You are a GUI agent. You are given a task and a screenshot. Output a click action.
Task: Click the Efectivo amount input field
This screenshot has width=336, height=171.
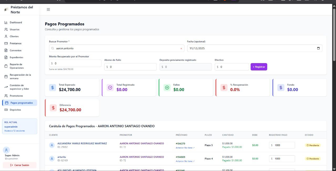click(232, 67)
